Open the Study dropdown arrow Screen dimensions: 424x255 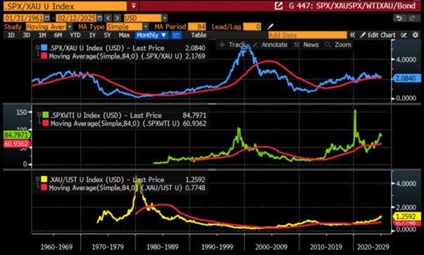point(70,27)
